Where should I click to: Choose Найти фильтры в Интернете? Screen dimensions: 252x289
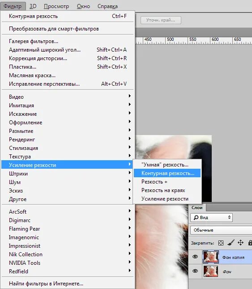click(67, 284)
